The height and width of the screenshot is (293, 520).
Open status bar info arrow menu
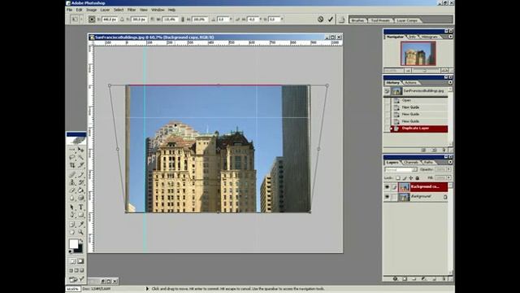click(x=147, y=289)
